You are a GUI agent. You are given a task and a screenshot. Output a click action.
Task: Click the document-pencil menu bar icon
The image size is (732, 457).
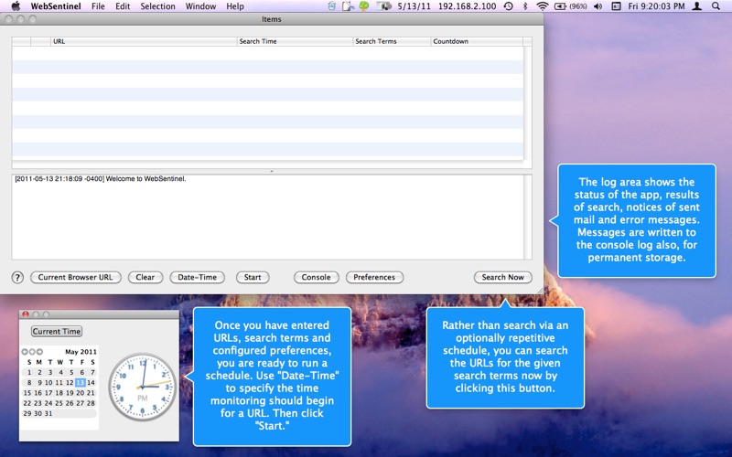click(x=348, y=6)
